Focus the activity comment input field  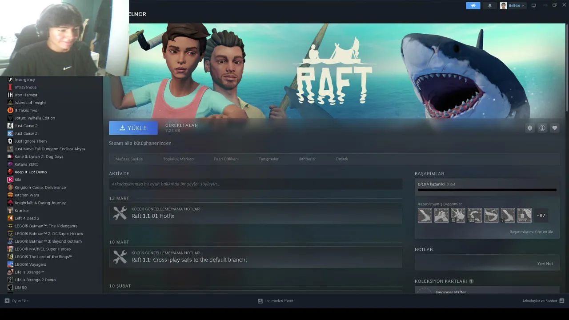256,184
